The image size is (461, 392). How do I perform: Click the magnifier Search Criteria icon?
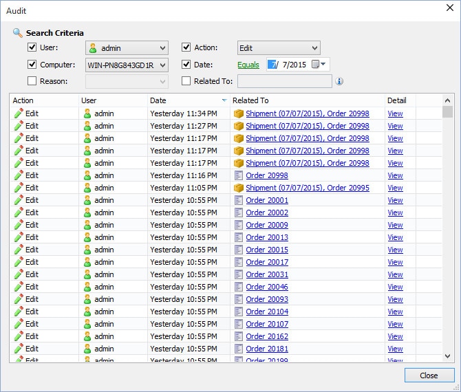pos(18,33)
